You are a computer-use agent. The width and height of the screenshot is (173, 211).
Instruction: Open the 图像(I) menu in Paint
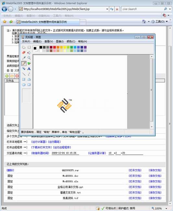60,41
